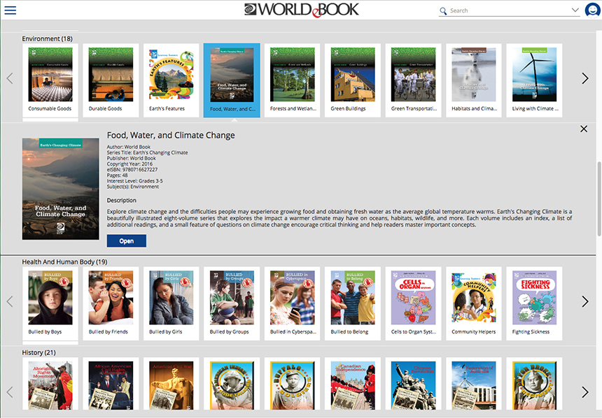Open the Food, Water, and Climate Change book
The image size is (602, 418).
coord(126,241)
